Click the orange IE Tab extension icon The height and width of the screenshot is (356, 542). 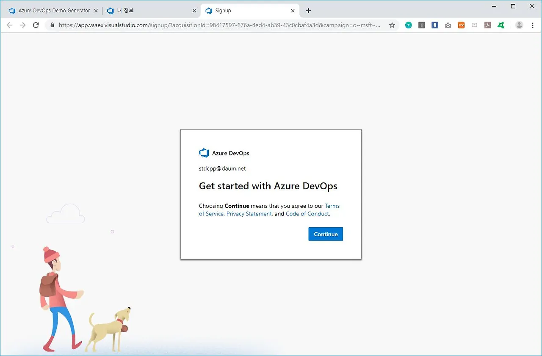click(461, 25)
